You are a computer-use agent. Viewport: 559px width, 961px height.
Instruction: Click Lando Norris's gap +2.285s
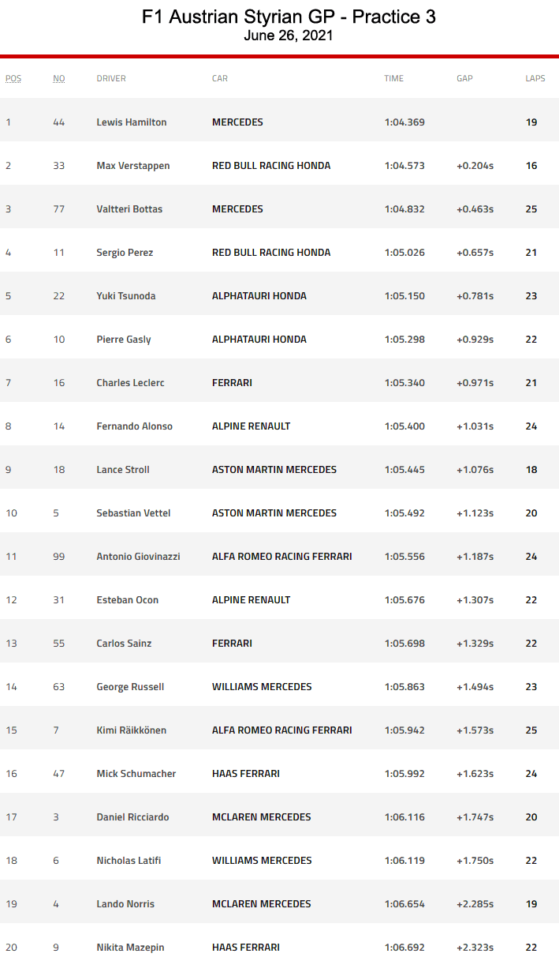pyautogui.click(x=475, y=904)
